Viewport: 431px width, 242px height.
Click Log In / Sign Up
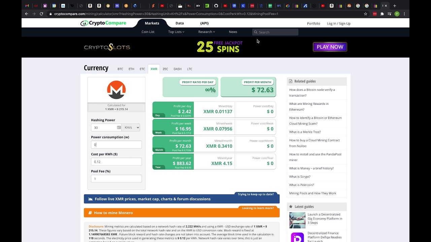[x=339, y=24]
